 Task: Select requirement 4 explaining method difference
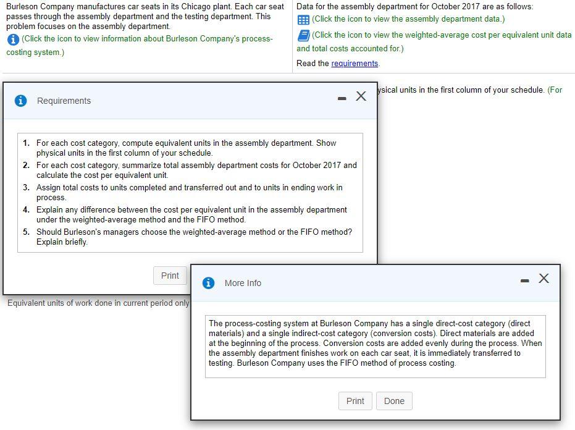pos(185,214)
